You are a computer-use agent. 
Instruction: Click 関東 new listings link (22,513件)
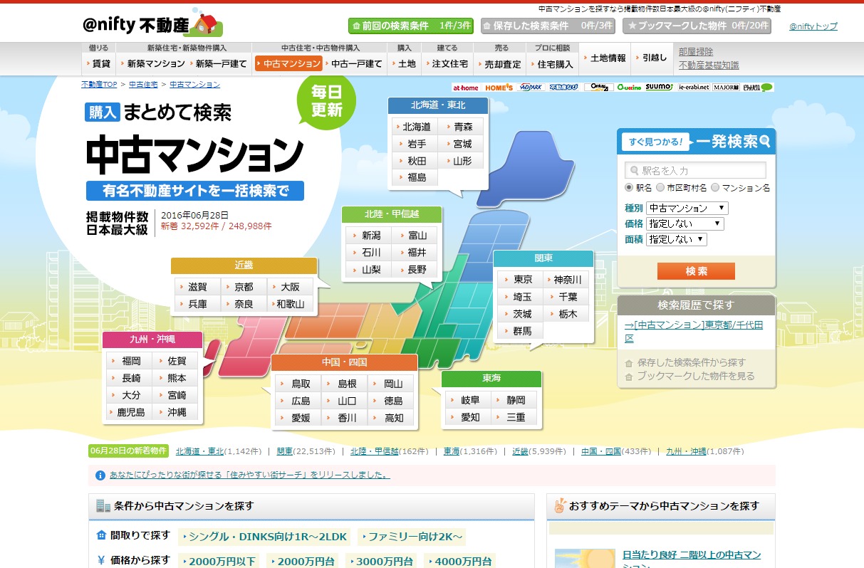click(x=285, y=451)
